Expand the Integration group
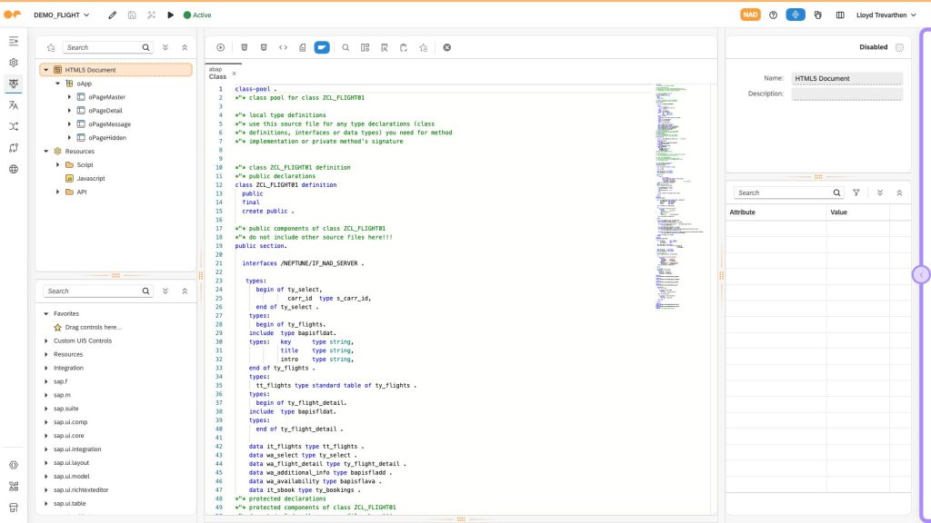 [x=45, y=369]
